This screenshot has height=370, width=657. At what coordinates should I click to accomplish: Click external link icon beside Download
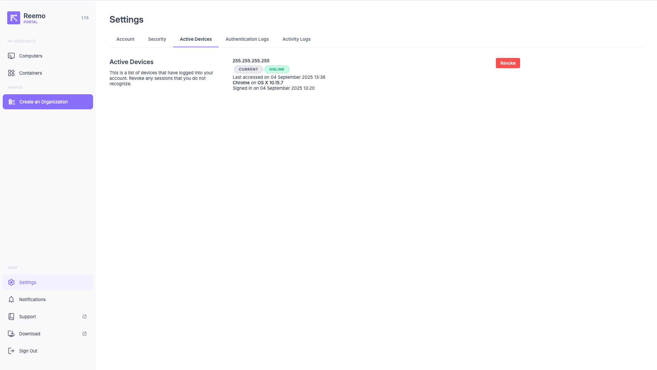coord(85,334)
